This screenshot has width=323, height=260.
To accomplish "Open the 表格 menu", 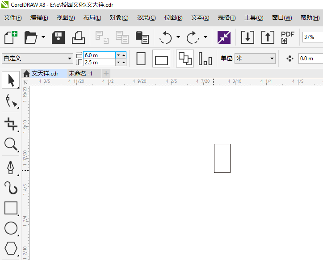I will click(227, 18).
